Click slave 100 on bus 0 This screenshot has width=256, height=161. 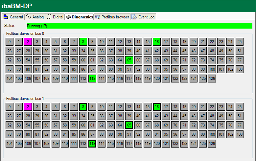tap(212, 69)
